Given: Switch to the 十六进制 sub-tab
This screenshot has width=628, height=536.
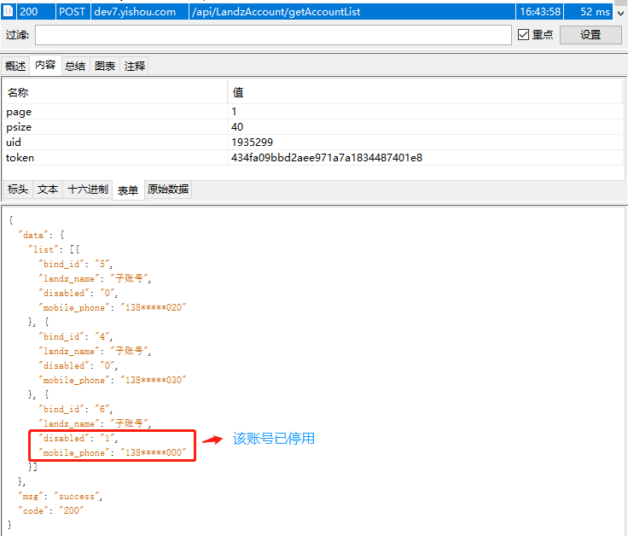Looking at the screenshot, I should (88, 189).
